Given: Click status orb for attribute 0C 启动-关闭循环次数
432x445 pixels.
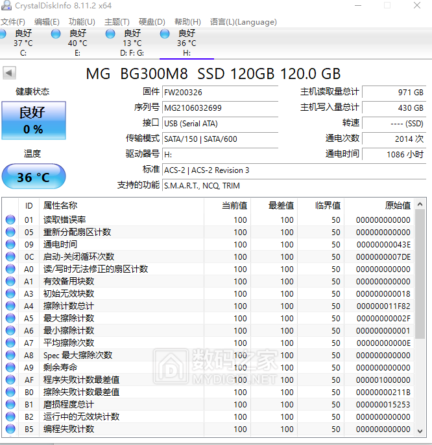Looking at the screenshot, I should point(10,257).
